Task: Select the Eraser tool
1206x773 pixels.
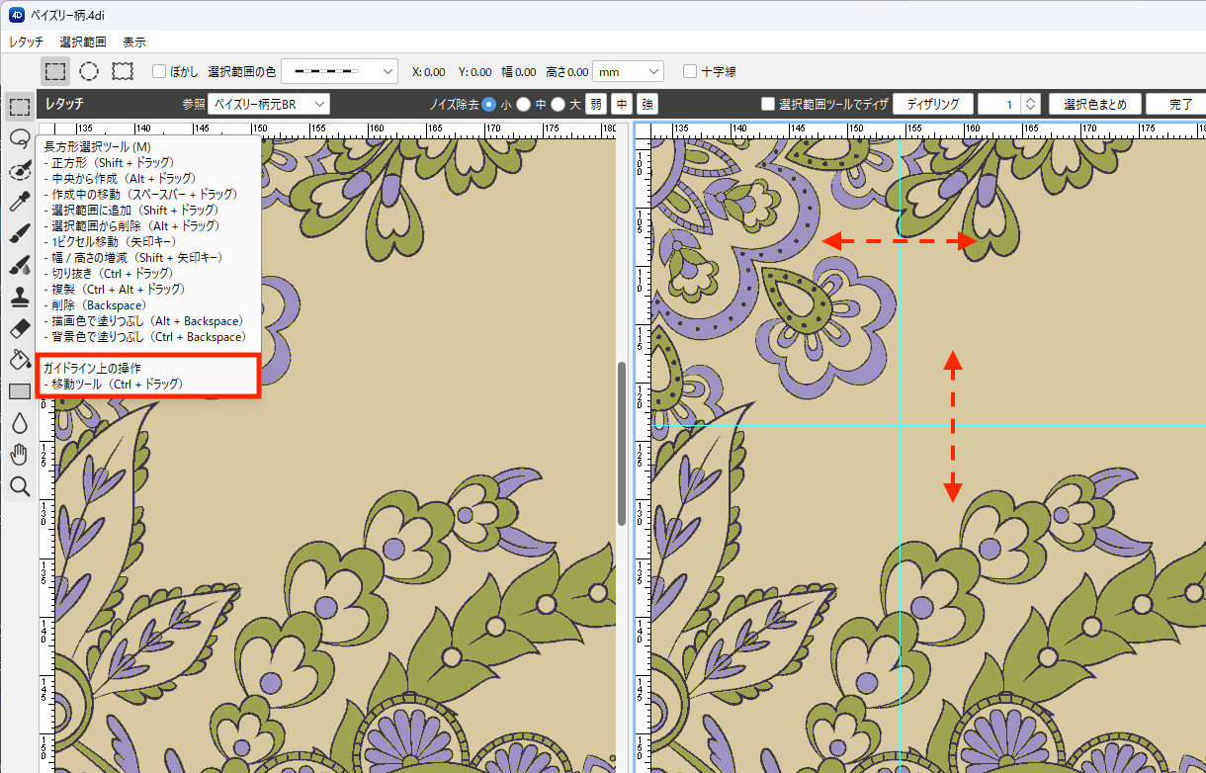Action: (19, 328)
